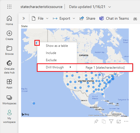Image resolution: width=140 pixels, height=133 pixels.
Task: Pin the map visual
Action: pyautogui.click(x=96, y=121)
